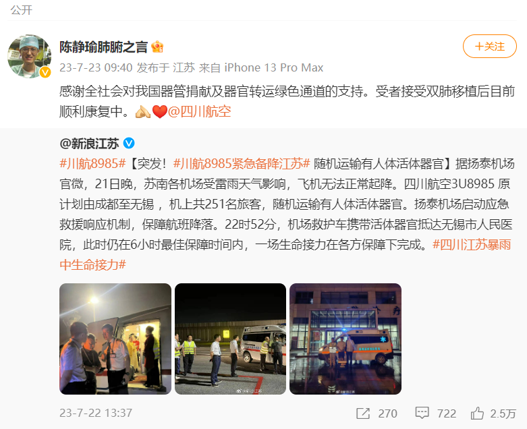The image size is (527, 429).
Task: Open 陈静瑜 profile avatar photo
Action: (x=29, y=56)
